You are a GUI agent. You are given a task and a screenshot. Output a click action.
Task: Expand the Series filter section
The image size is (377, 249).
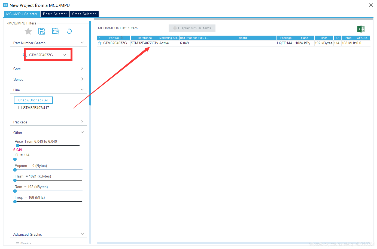click(82, 79)
